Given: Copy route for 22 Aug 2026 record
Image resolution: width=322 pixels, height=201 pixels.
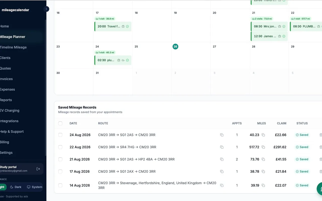Looking at the screenshot, I should click(x=222, y=147).
